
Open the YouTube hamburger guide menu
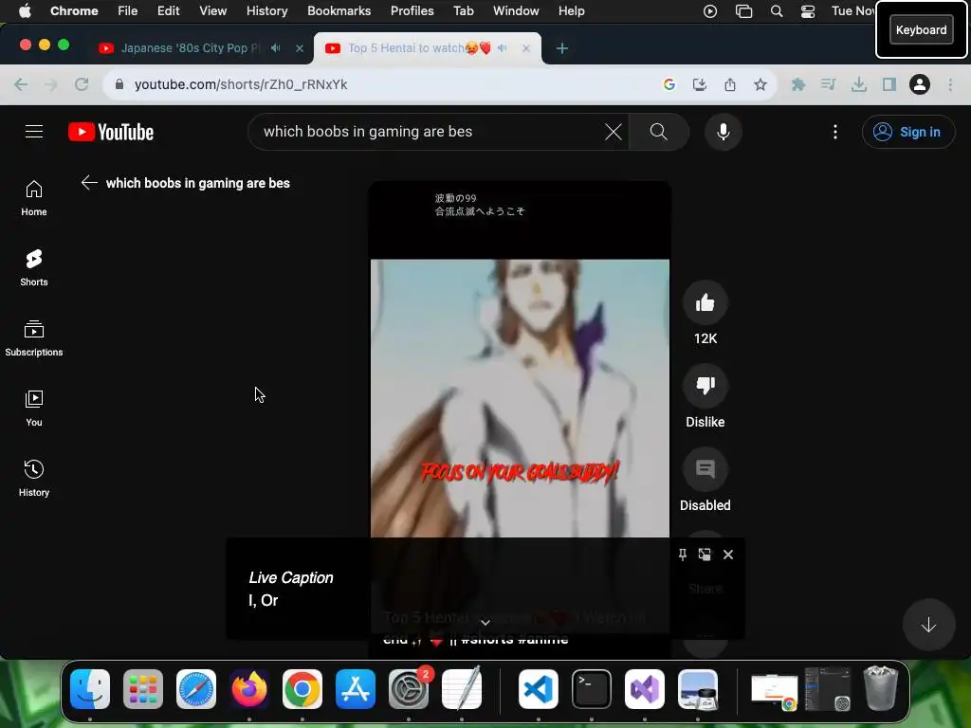[34, 131]
